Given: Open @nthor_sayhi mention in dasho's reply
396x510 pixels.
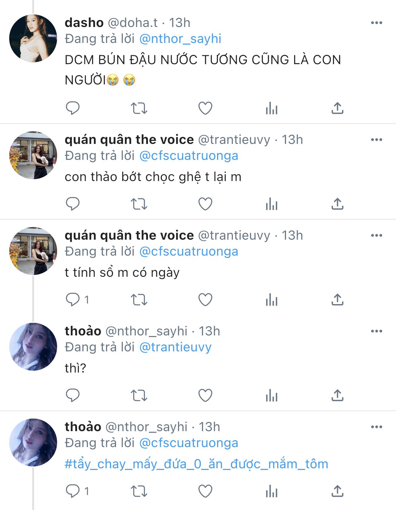Looking at the screenshot, I should (x=180, y=39).
